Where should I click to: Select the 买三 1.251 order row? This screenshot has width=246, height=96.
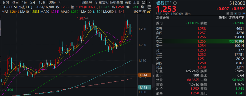[200, 59]
